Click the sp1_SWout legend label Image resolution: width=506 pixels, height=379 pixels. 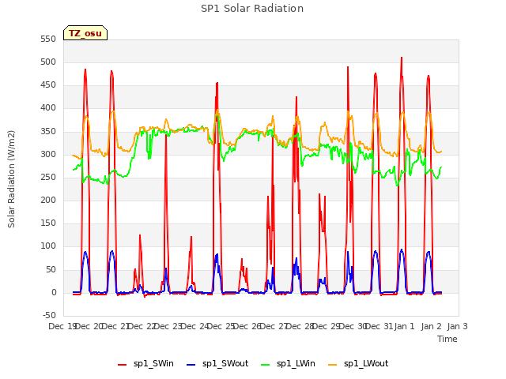[x=225, y=364]
